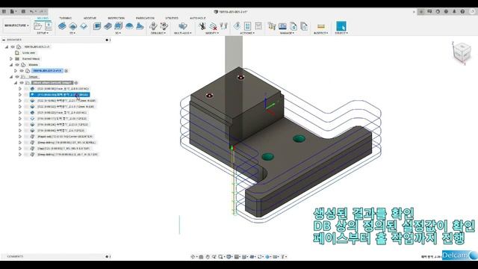Open the MANAGE dropdown menu
This screenshot has width=478, height=269.
click(x=287, y=33)
